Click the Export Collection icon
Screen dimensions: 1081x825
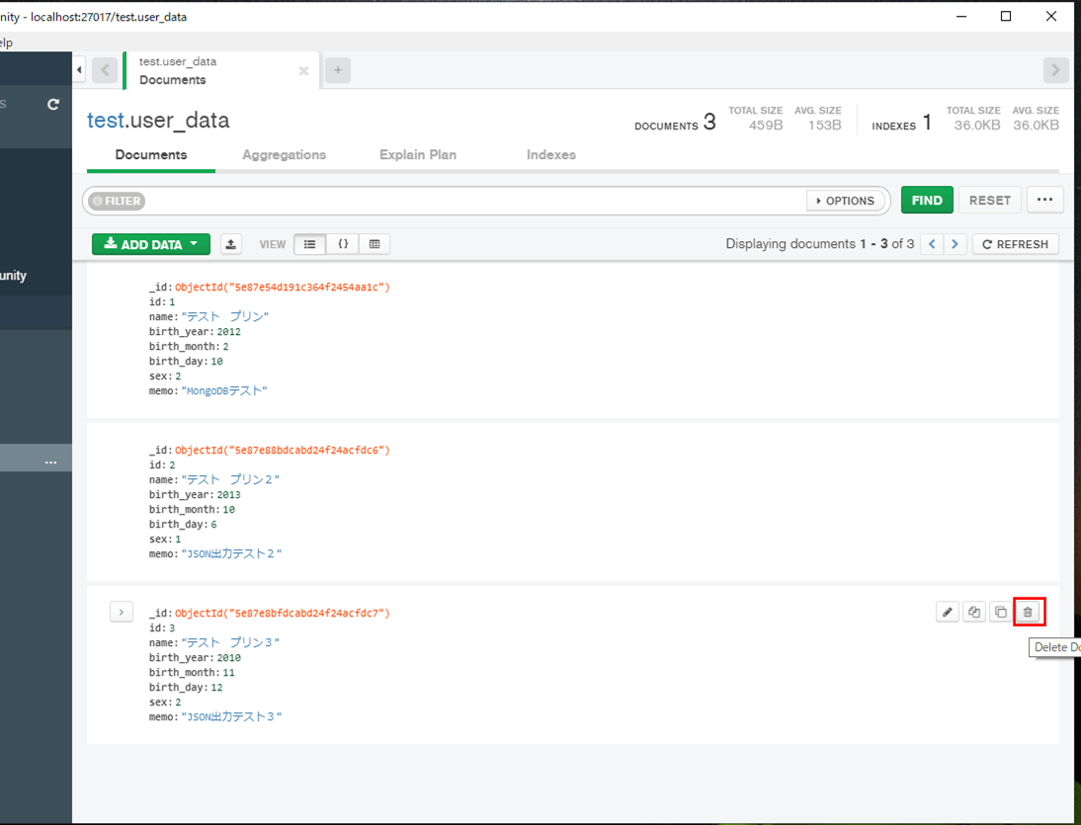[230, 244]
